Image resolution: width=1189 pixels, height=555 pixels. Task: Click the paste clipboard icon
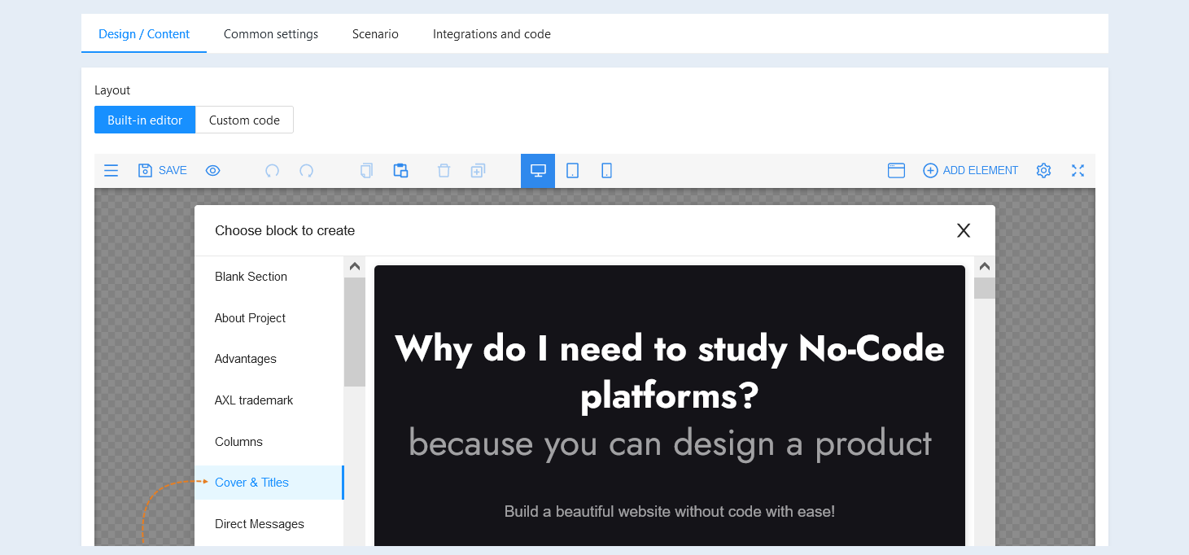coord(400,171)
